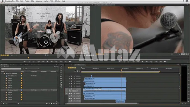Viewport: 190px width, 107px height.
Task: Select the Hand tool
Action: [x=61, y=85]
